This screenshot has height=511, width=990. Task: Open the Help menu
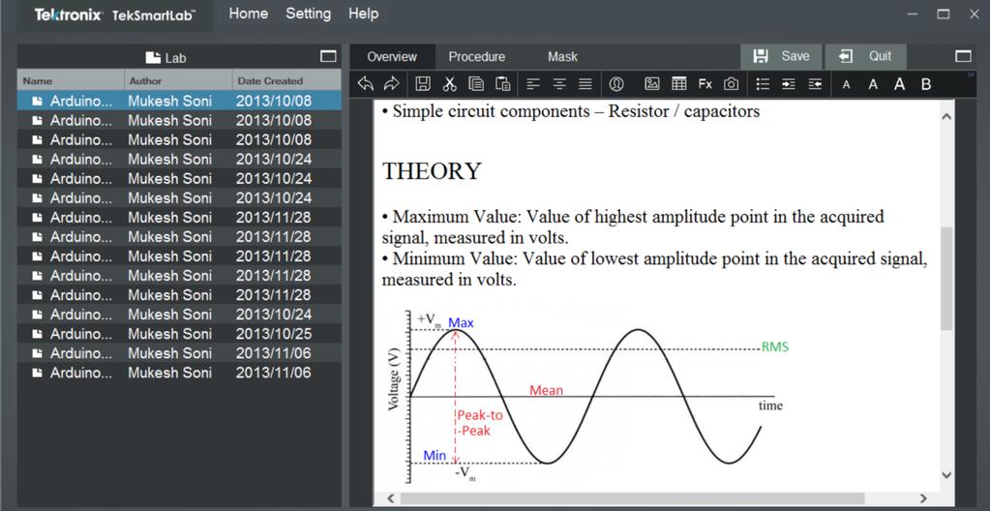coord(363,14)
